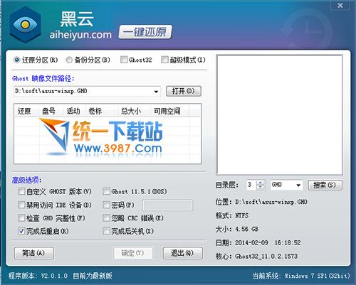This screenshot has width=356, height=285.
Task: Click the 日期: 2014-02-09 text
Action: [x=258, y=242]
